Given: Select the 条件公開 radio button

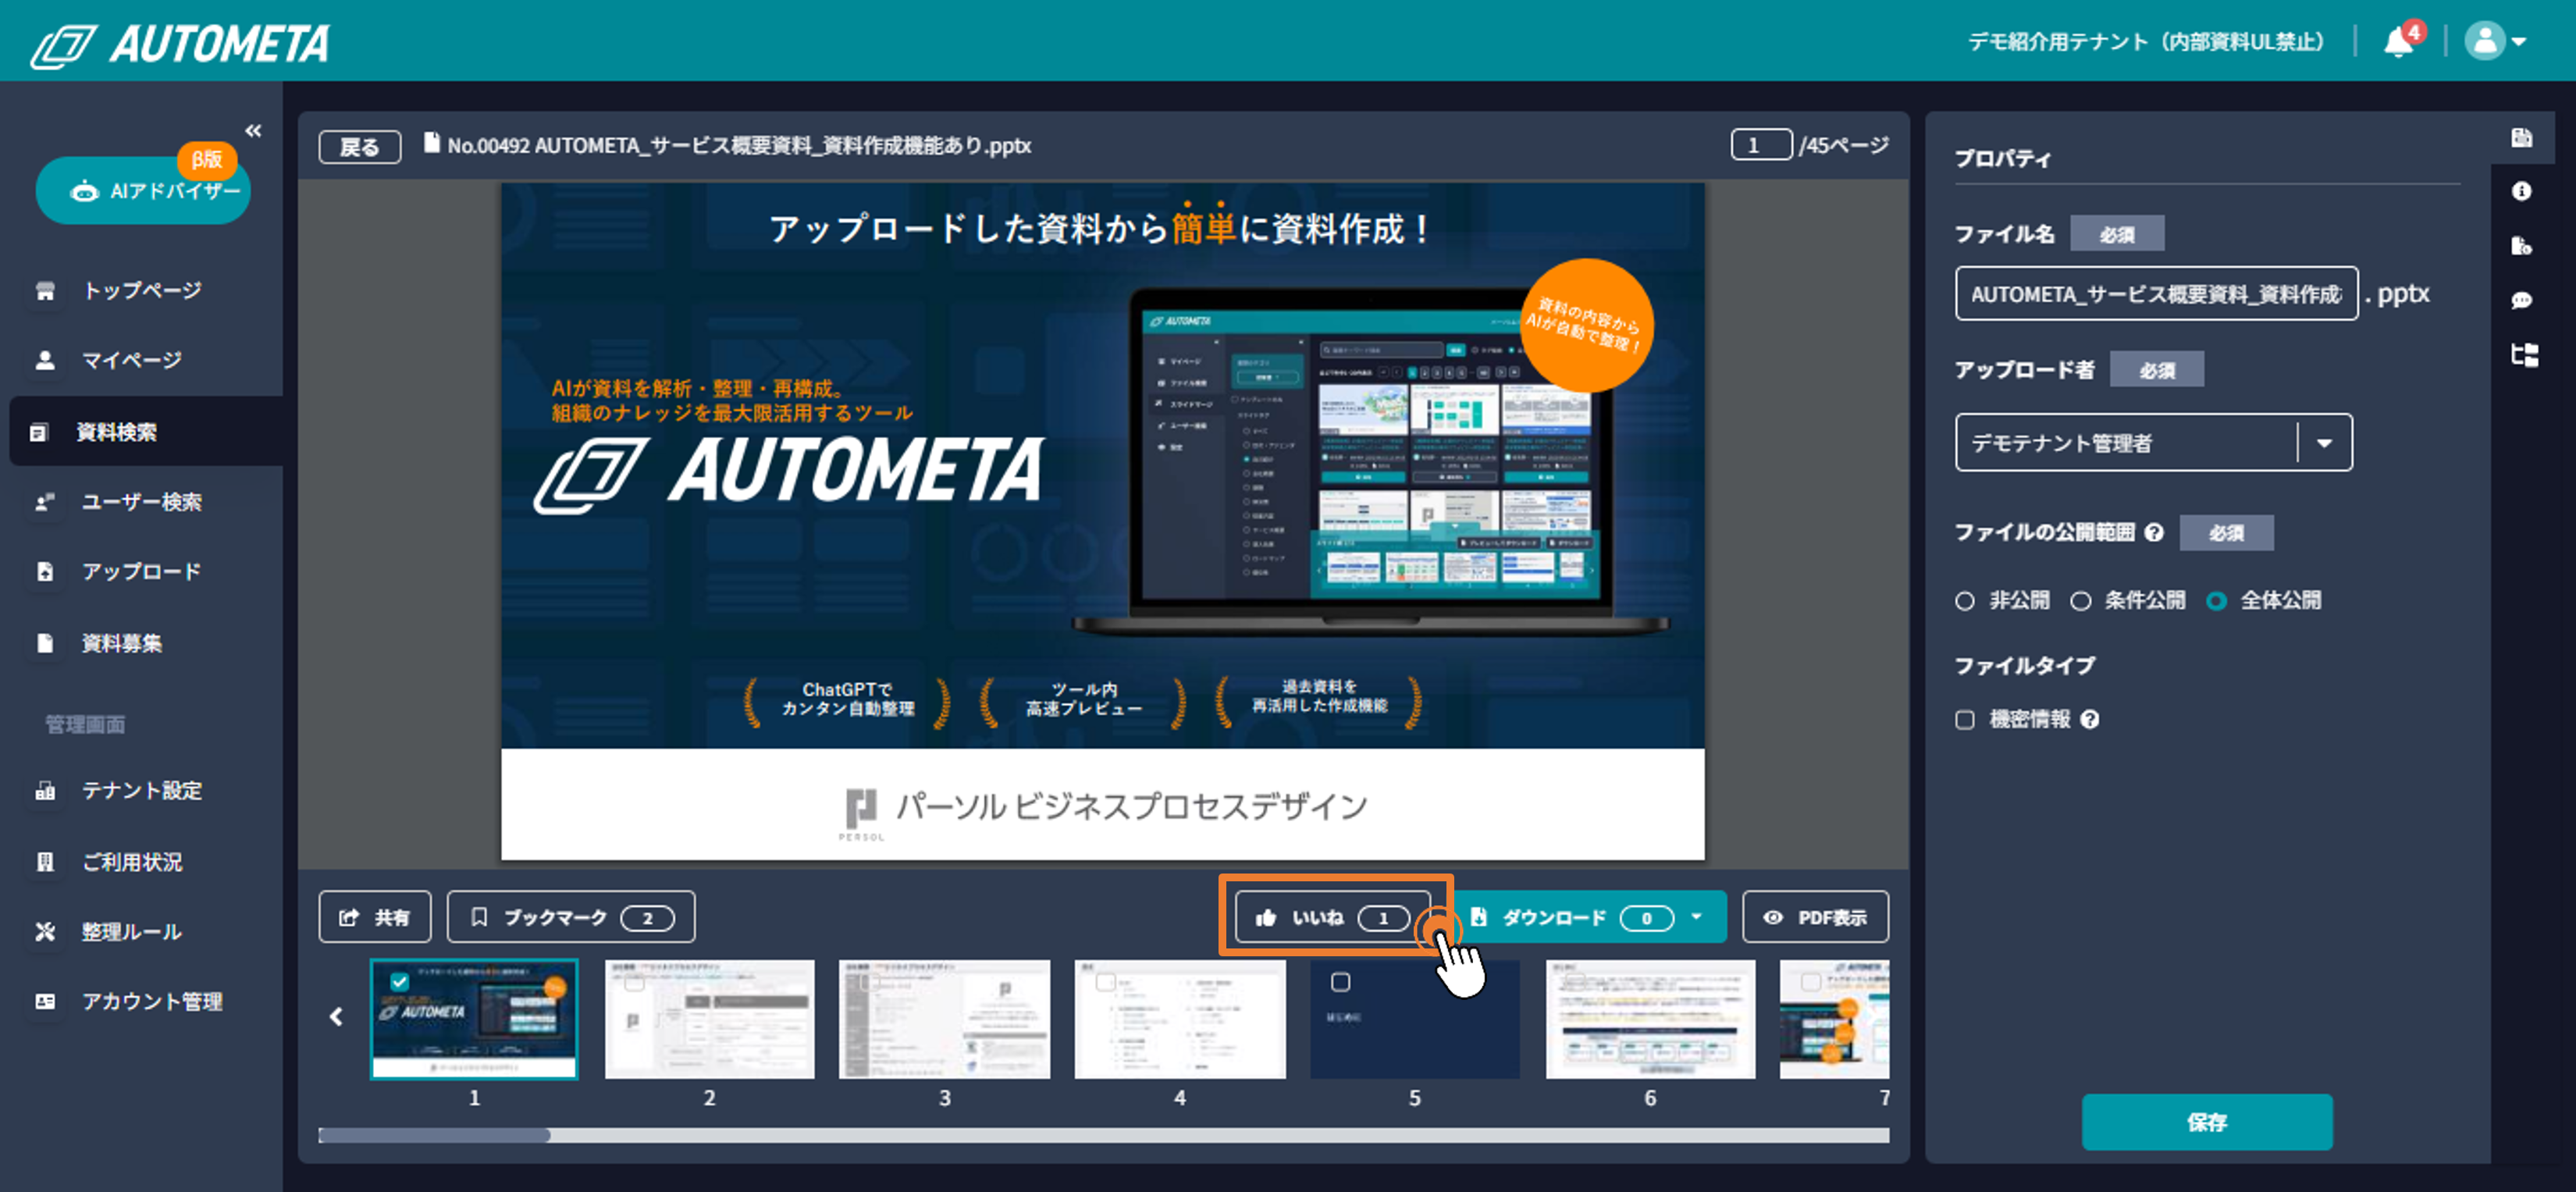Looking at the screenshot, I should pyautogui.click(x=2081, y=602).
